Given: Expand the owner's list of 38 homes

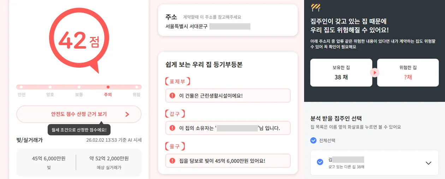Looking at the screenshot, I should pyautogui.click(x=428, y=163).
